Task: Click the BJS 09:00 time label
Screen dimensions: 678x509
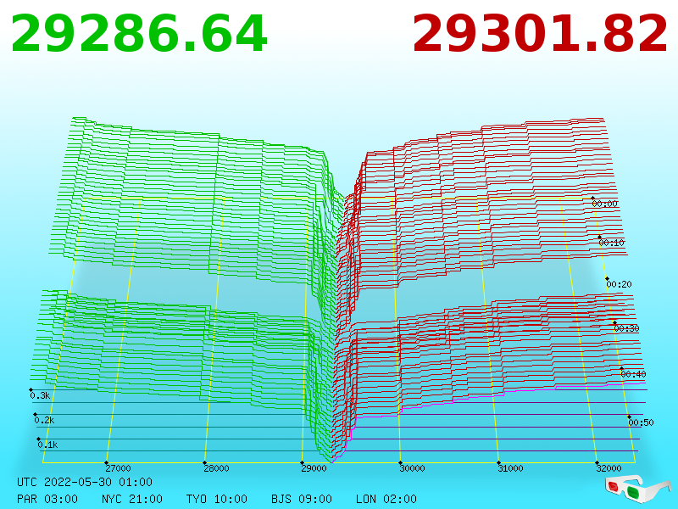Action: click(302, 499)
